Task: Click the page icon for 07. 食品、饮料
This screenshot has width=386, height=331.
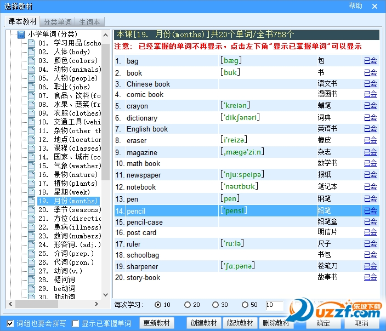Action: (x=31, y=96)
